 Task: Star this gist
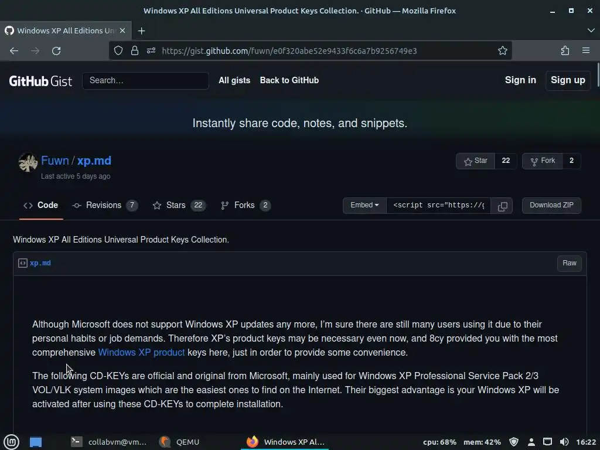476,161
